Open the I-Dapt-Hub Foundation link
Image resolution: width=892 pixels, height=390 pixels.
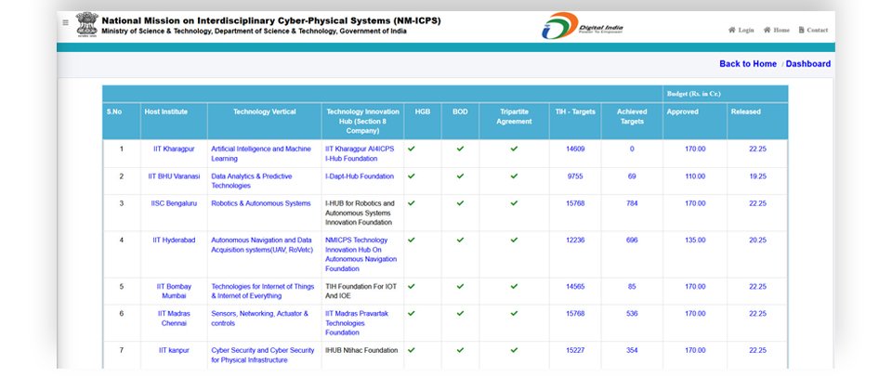point(360,176)
